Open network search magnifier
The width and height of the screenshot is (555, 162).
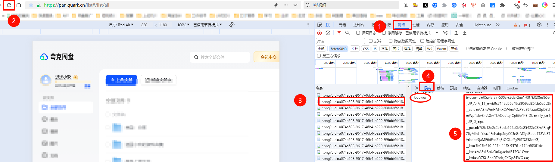(348, 33)
